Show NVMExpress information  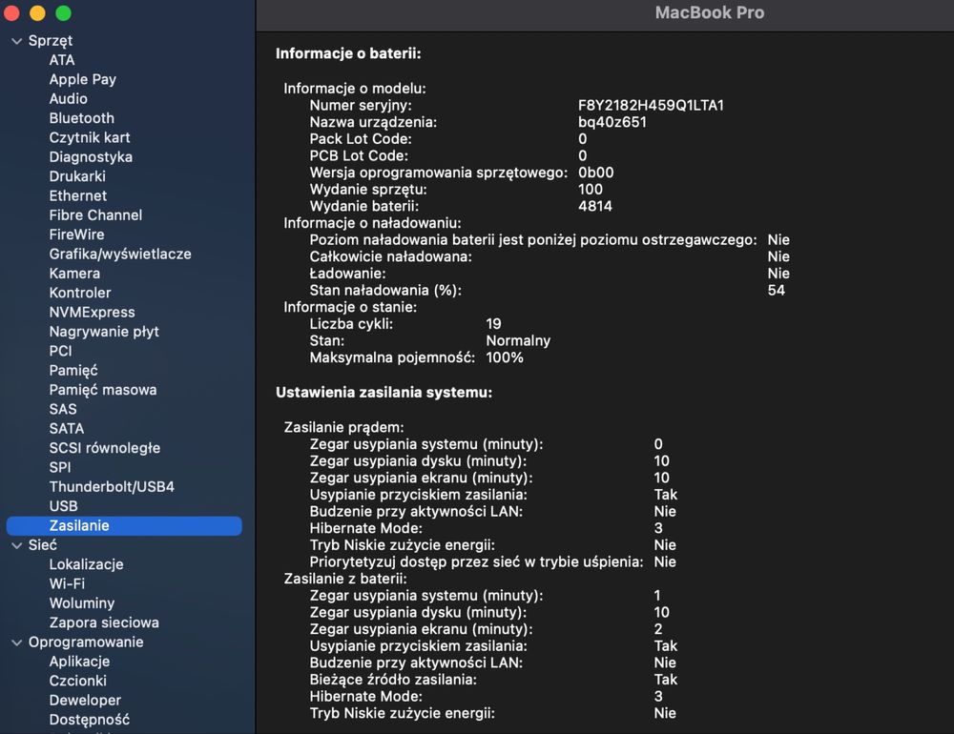tap(92, 313)
